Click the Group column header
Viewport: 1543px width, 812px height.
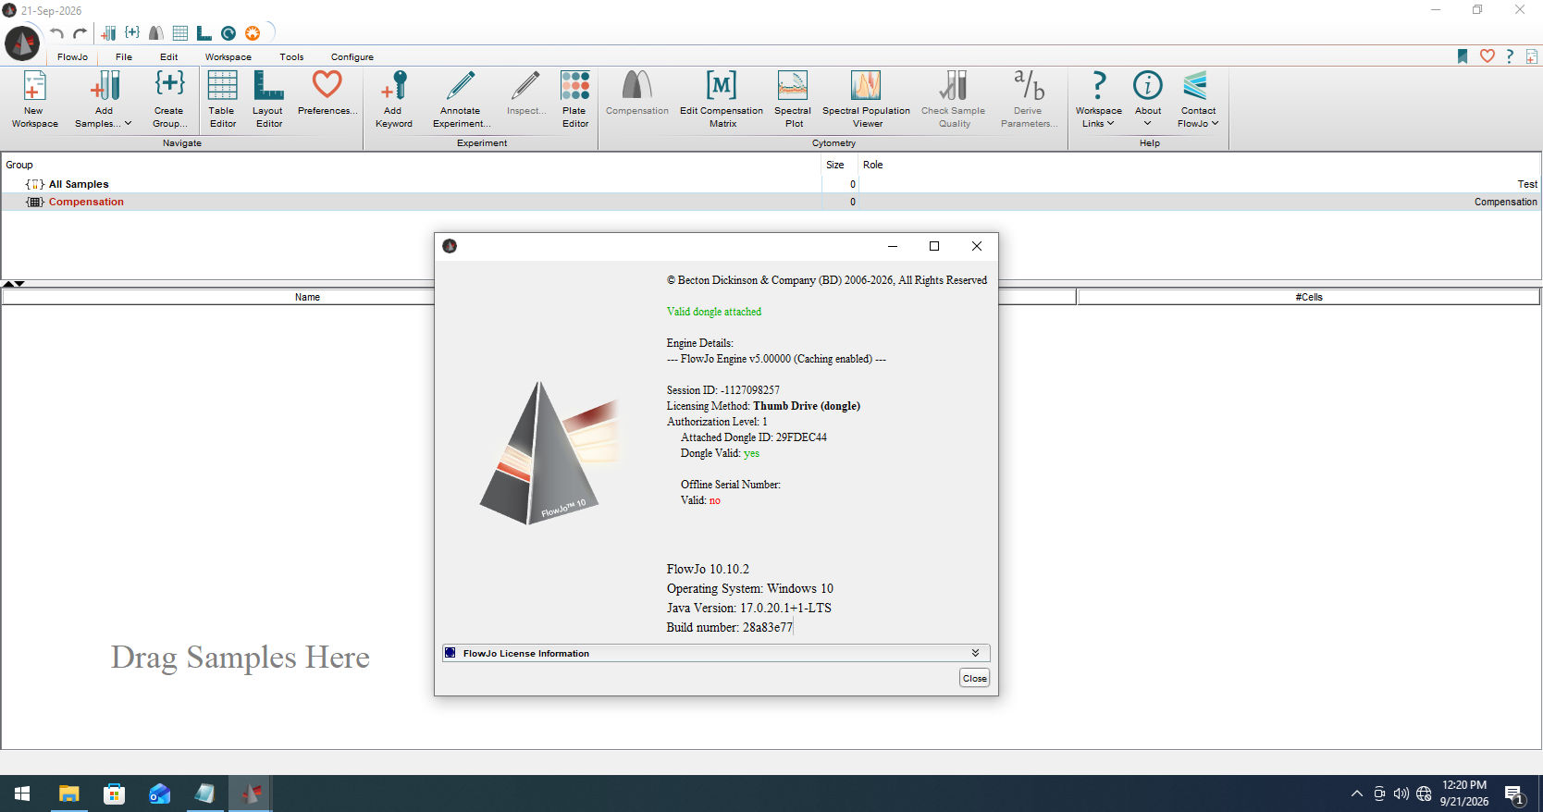click(x=19, y=165)
